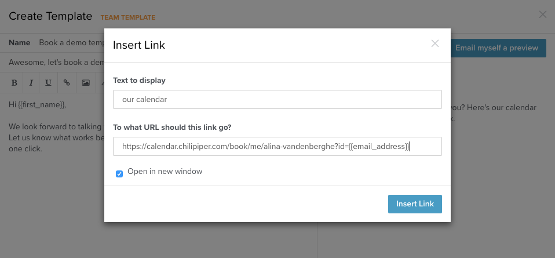Close the Create Template window with X
555x258 pixels.
tap(543, 14)
